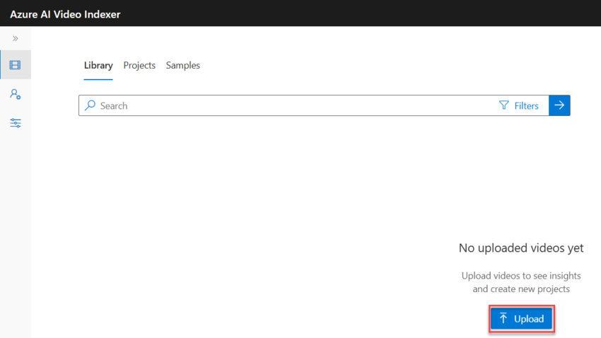Switch to the Projects tab

tap(139, 66)
